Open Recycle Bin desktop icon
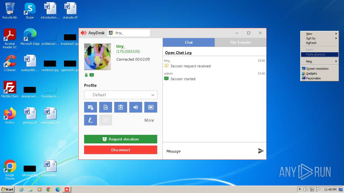 coord(10,11)
